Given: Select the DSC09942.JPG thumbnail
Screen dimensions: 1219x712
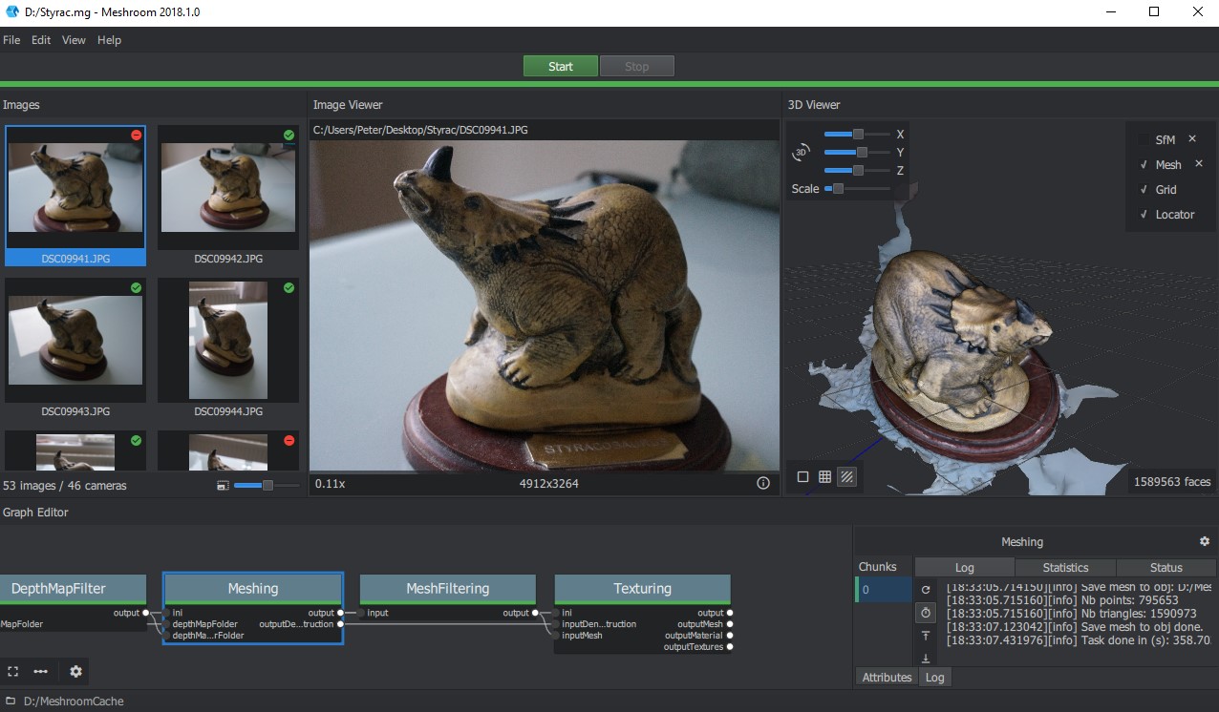Looking at the screenshot, I should 228,188.
